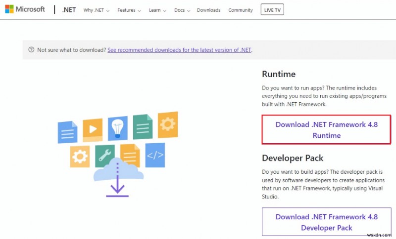The height and width of the screenshot is (239, 396).
Task: Click the green wrench file icon
Action: pyautogui.click(x=105, y=156)
